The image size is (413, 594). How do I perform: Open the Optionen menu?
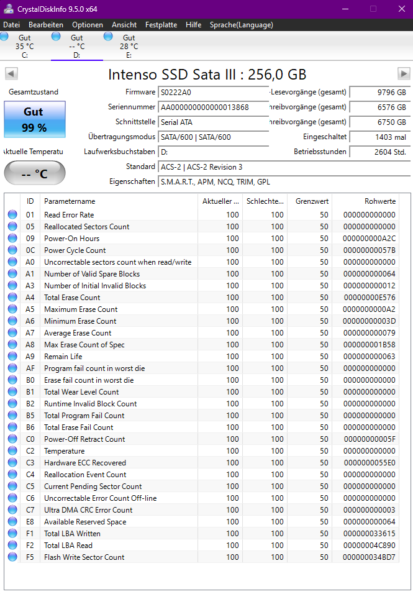coord(88,25)
